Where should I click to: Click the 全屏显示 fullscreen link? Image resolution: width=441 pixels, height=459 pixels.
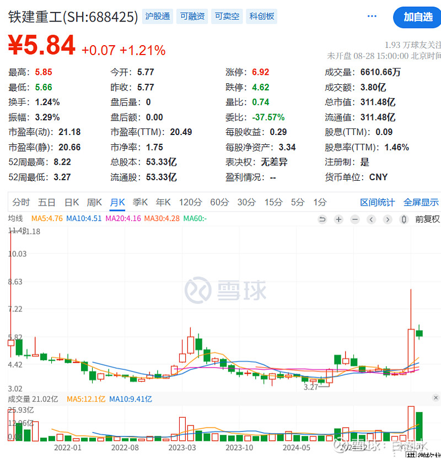pos(421,202)
